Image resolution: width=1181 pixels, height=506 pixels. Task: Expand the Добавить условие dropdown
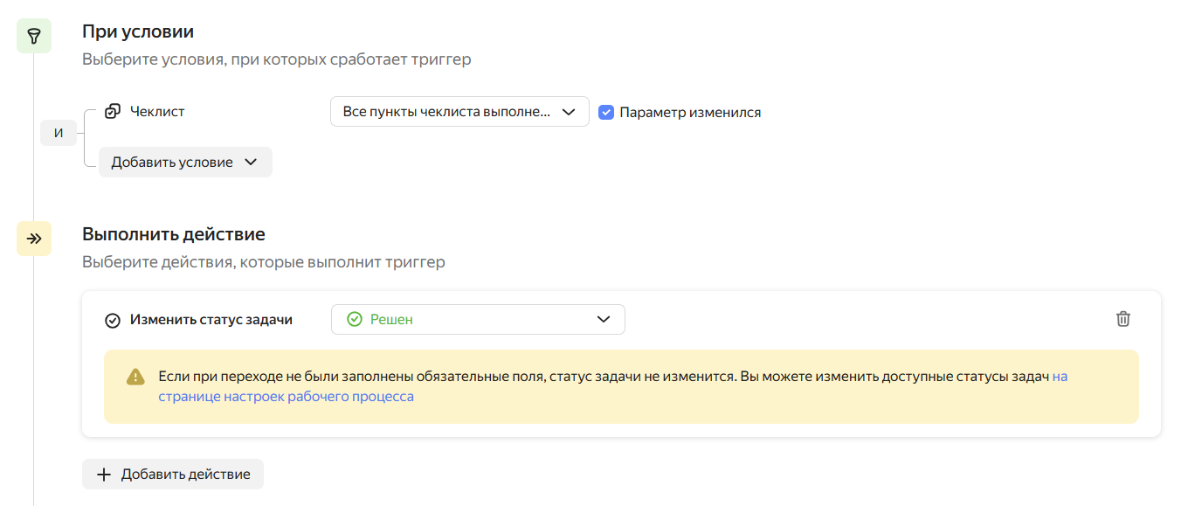pyautogui.click(x=185, y=163)
